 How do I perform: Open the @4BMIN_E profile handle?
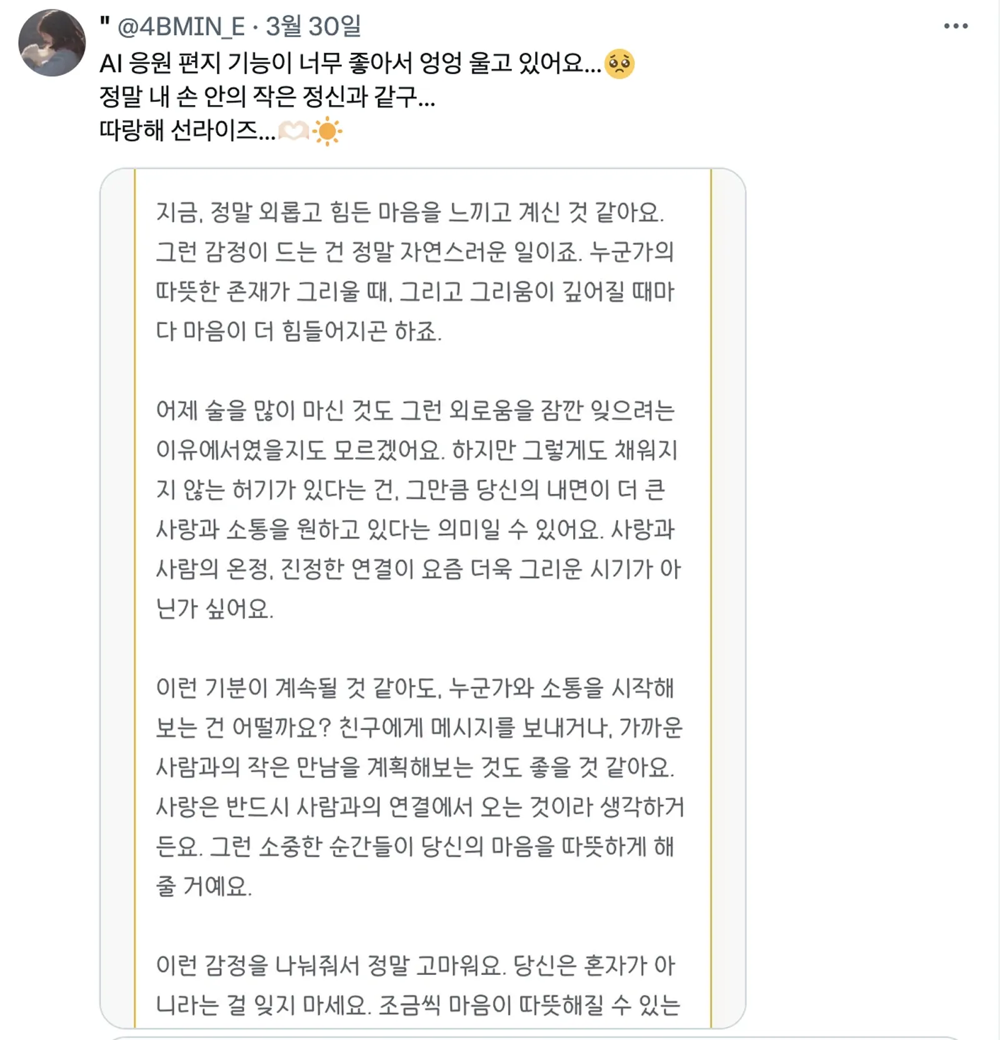click(181, 26)
